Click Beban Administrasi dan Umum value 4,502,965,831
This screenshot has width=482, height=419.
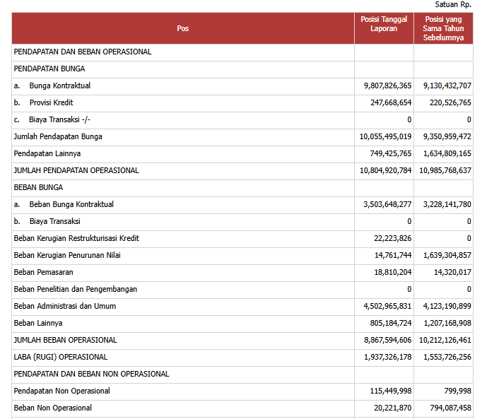386,306
